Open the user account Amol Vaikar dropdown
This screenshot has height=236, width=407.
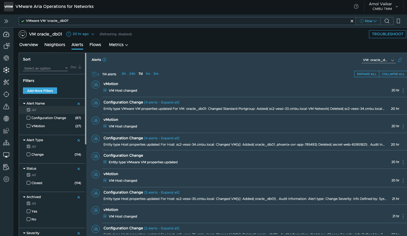click(x=384, y=6)
